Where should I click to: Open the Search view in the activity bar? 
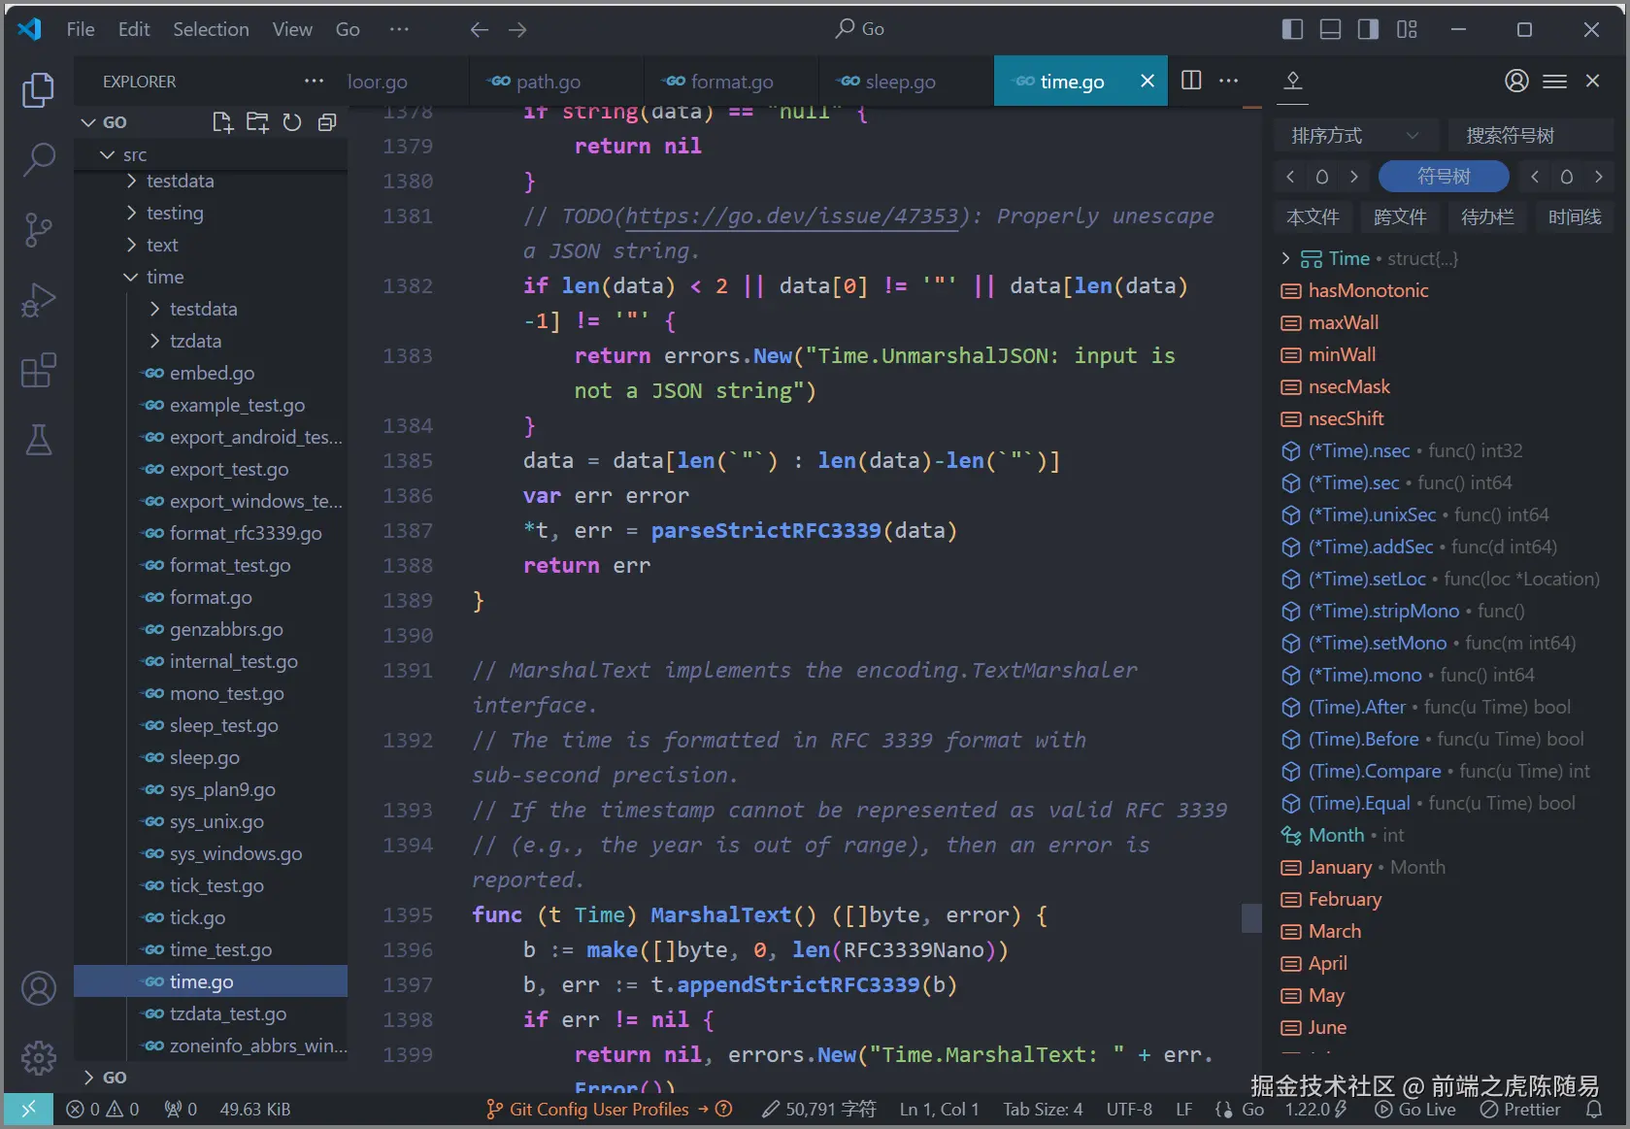(38, 159)
